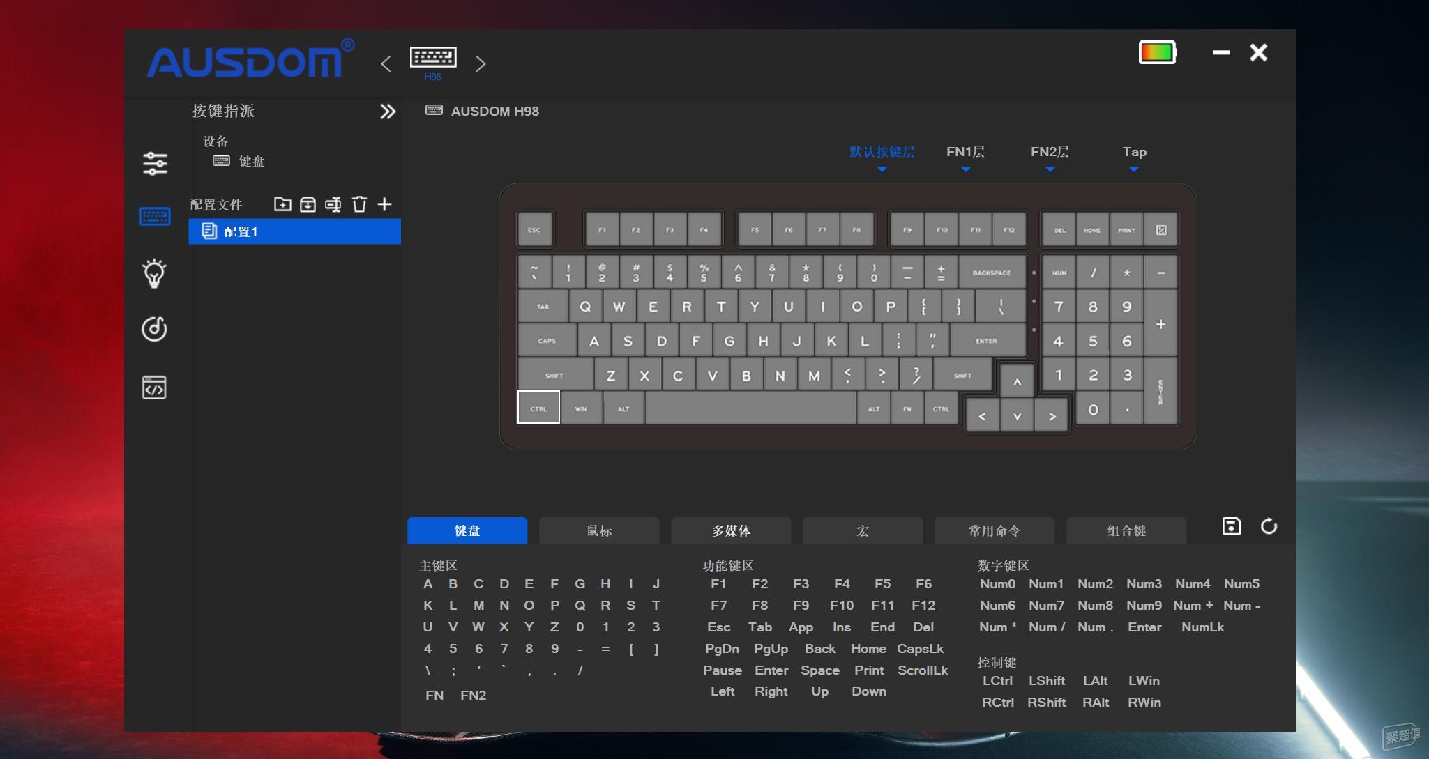Reset assignments with the refresh icon
The width and height of the screenshot is (1429, 759).
1269,526
